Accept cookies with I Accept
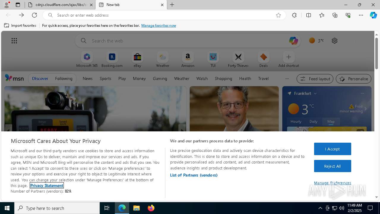 pyautogui.click(x=332, y=149)
